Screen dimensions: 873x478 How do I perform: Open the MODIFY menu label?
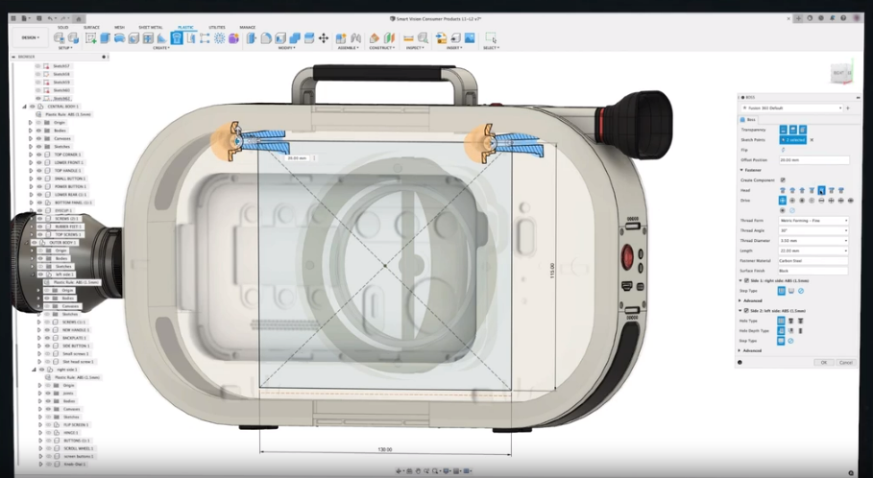coord(287,48)
